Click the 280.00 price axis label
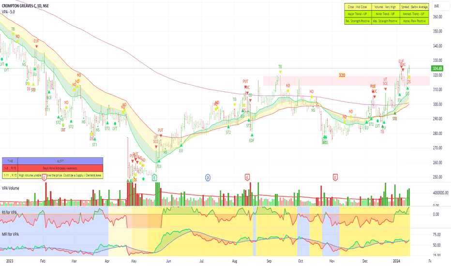The width and height of the screenshot is (451, 266). pyautogui.click(x=437, y=133)
